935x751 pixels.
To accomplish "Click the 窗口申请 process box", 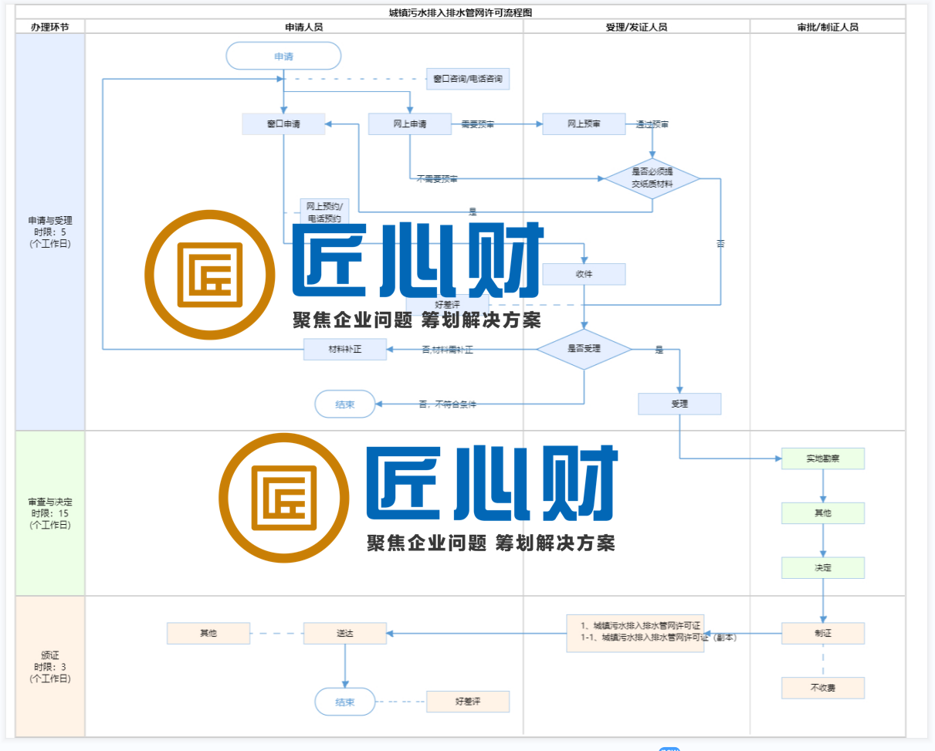I will tap(283, 123).
